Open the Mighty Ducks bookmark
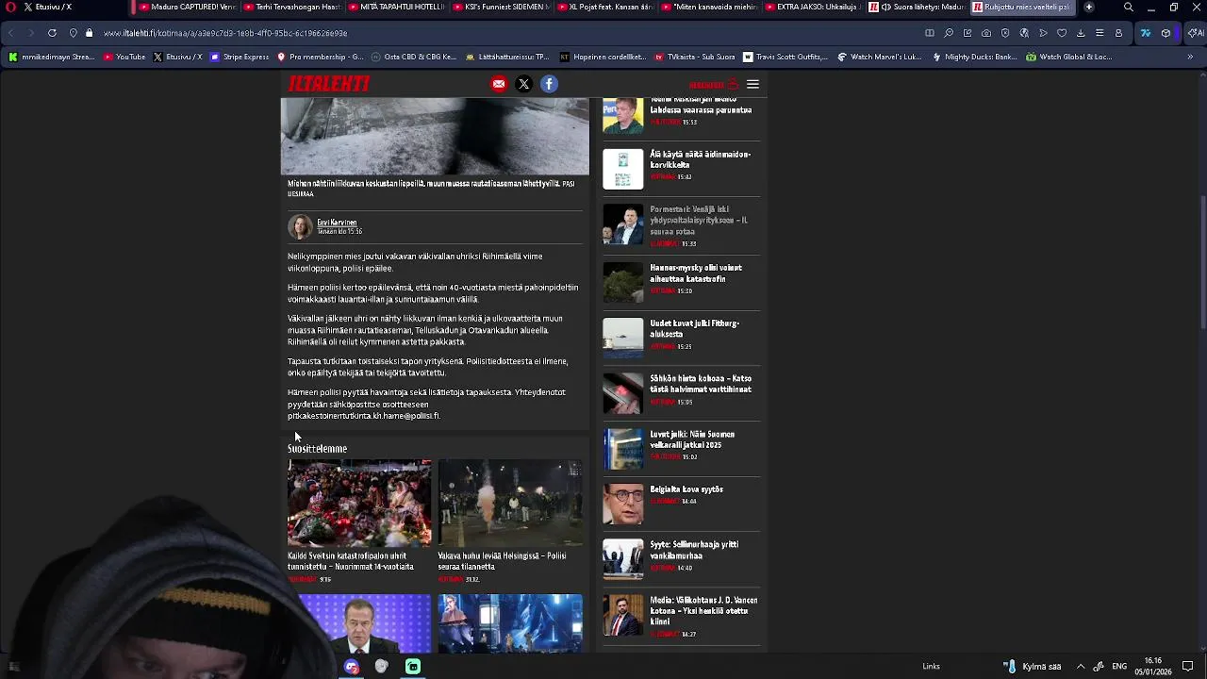Screen dimensions: 1207x679 pyautogui.click(x=974, y=57)
